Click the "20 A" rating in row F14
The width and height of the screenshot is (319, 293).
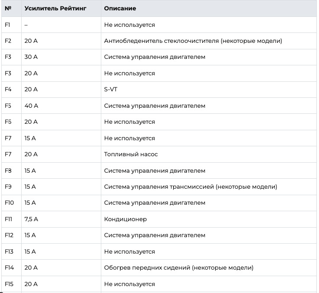coord(31,267)
